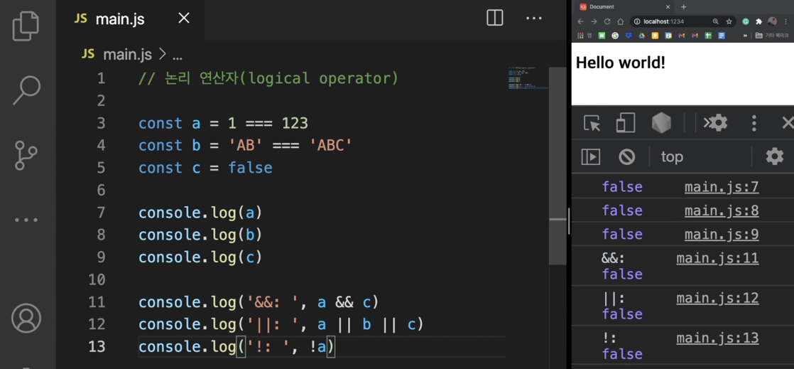Click the Accounts icon in activity bar
Screen dimensions: 794x369
click(x=26, y=319)
